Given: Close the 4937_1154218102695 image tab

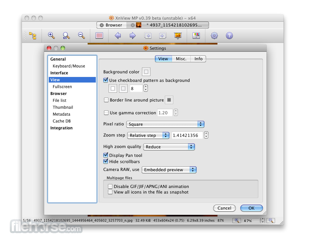Looking at the screenshot, I should click(133, 25).
